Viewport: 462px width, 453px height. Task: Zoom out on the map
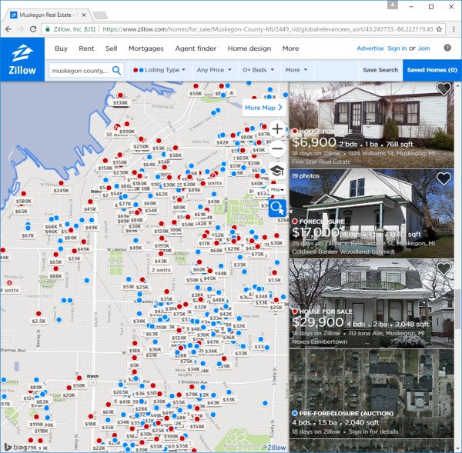click(x=277, y=148)
